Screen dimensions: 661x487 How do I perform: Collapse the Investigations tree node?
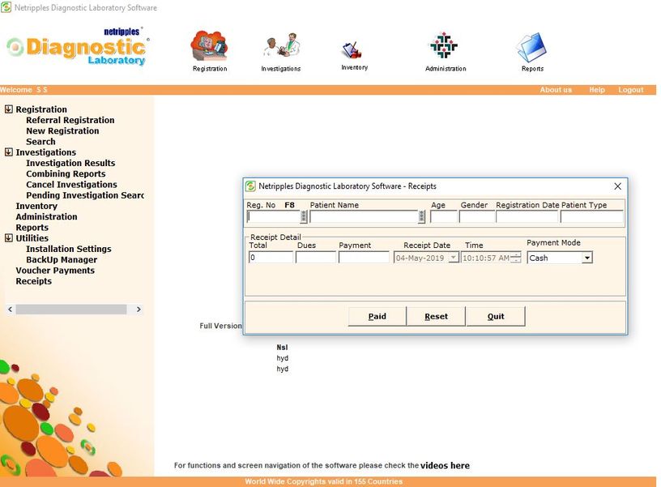click(8, 152)
